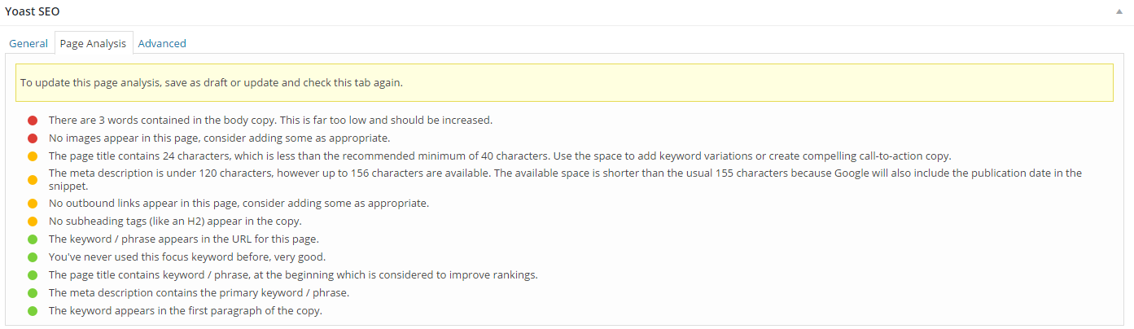Click red dot beside no images warning
Viewport: 1134px width, 329px height.
(33, 138)
